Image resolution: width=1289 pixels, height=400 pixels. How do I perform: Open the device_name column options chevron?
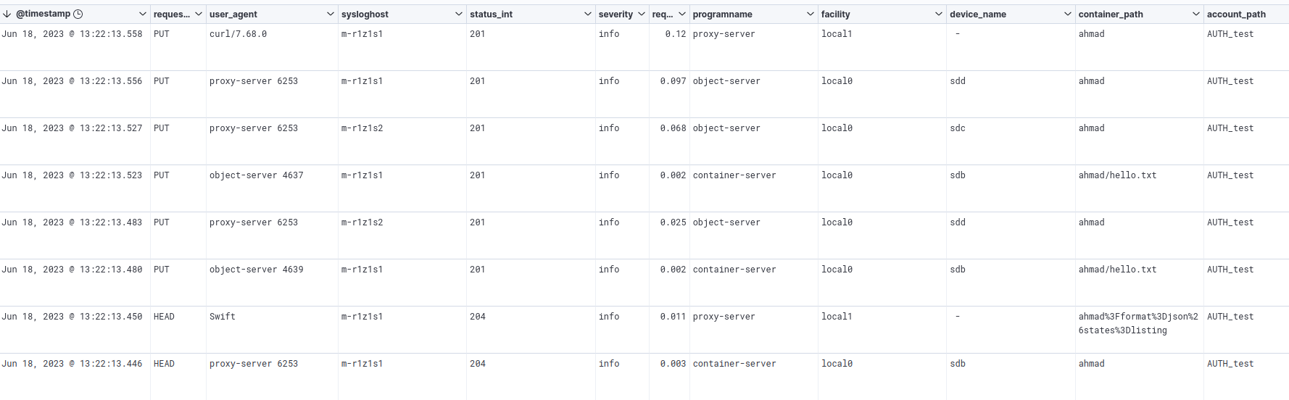point(1068,14)
